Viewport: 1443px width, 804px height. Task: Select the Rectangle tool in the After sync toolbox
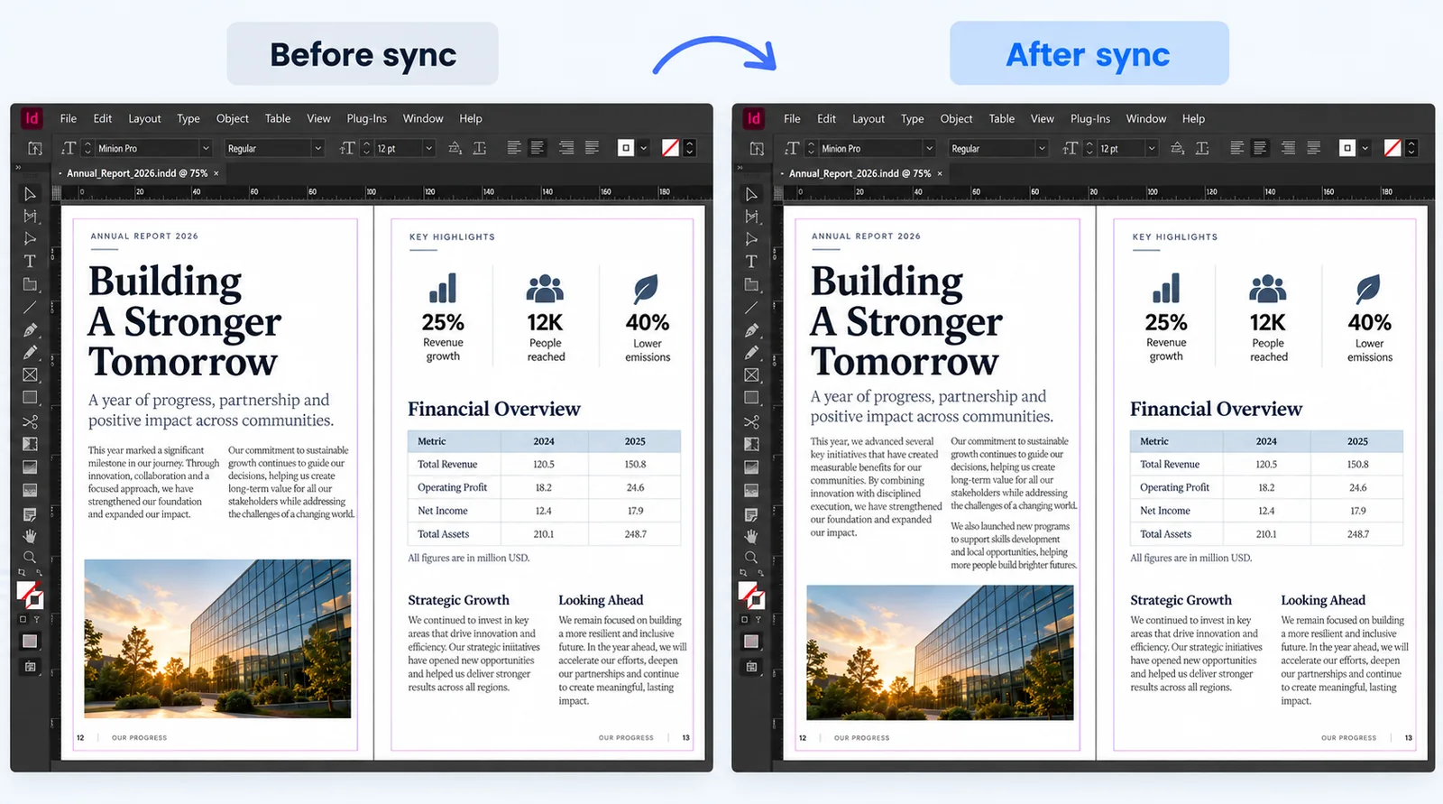(x=751, y=397)
